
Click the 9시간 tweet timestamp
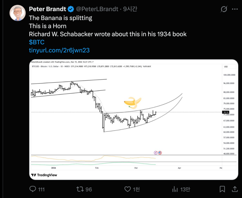130,9
